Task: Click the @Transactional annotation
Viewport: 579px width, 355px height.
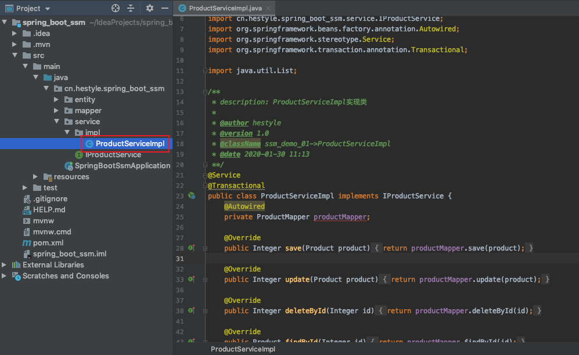Action: (x=236, y=186)
